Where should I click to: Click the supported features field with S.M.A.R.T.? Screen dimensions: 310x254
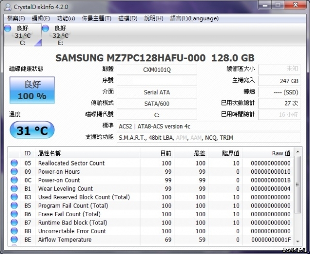[x=209, y=137]
